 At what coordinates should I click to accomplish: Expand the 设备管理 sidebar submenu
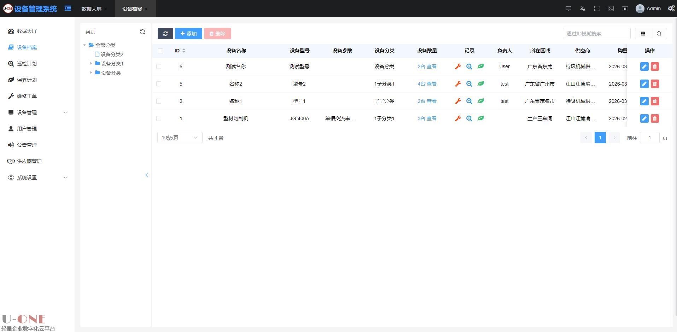point(37,112)
